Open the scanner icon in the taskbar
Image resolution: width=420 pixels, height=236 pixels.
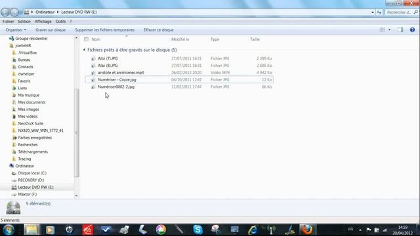click(142, 230)
